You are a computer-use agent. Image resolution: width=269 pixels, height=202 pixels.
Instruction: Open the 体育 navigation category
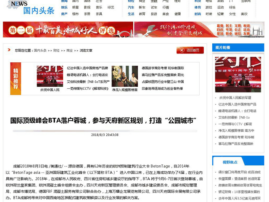(198, 7)
